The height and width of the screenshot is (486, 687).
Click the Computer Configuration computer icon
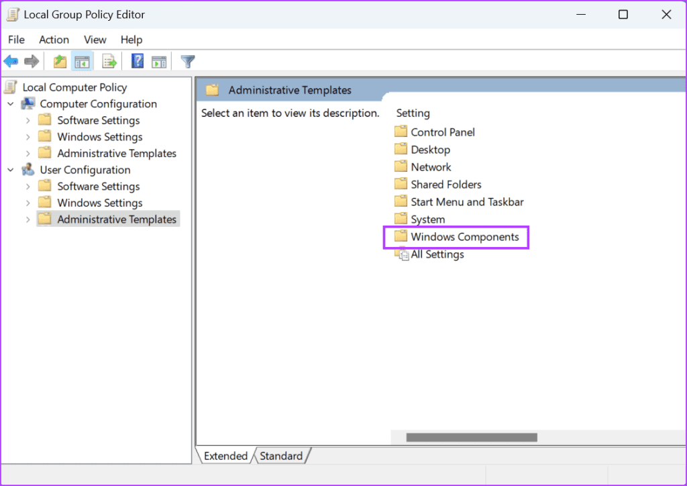point(28,104)
